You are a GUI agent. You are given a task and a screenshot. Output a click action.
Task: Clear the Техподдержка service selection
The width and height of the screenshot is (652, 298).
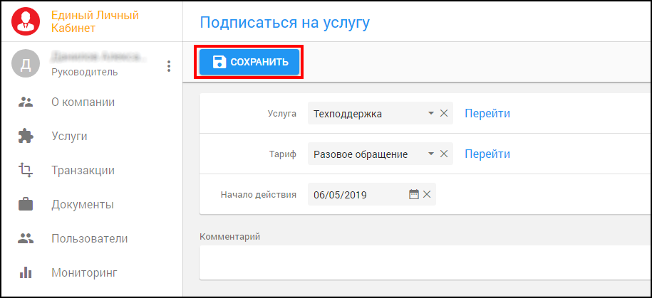click(x=443, y=113)
